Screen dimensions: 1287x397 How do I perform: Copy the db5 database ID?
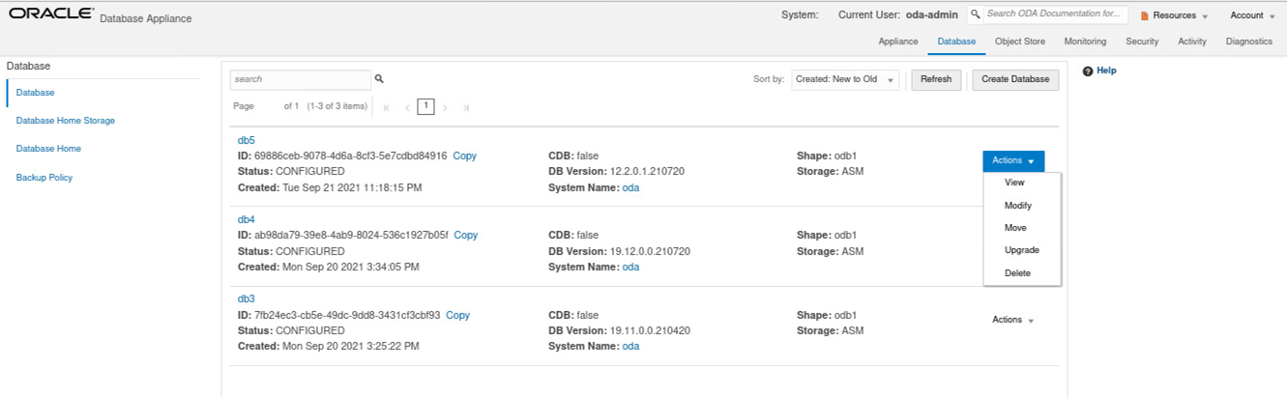click(x=464, y=156)
